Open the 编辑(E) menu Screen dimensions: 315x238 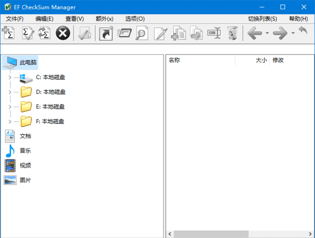tap(44, 19)
